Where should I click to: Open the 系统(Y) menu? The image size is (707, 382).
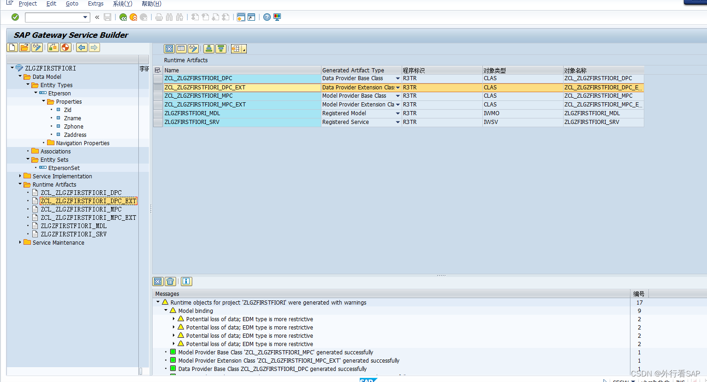point(123,4)
